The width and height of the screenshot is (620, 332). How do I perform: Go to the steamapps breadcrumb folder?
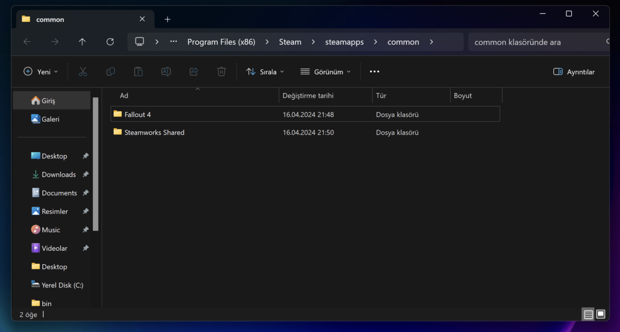344,42
